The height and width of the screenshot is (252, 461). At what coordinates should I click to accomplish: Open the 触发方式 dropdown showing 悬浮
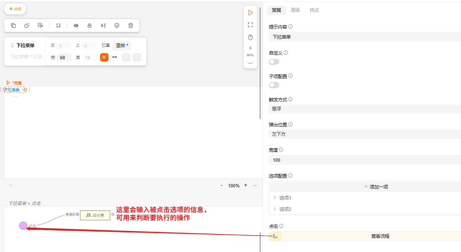click(364, 109)
